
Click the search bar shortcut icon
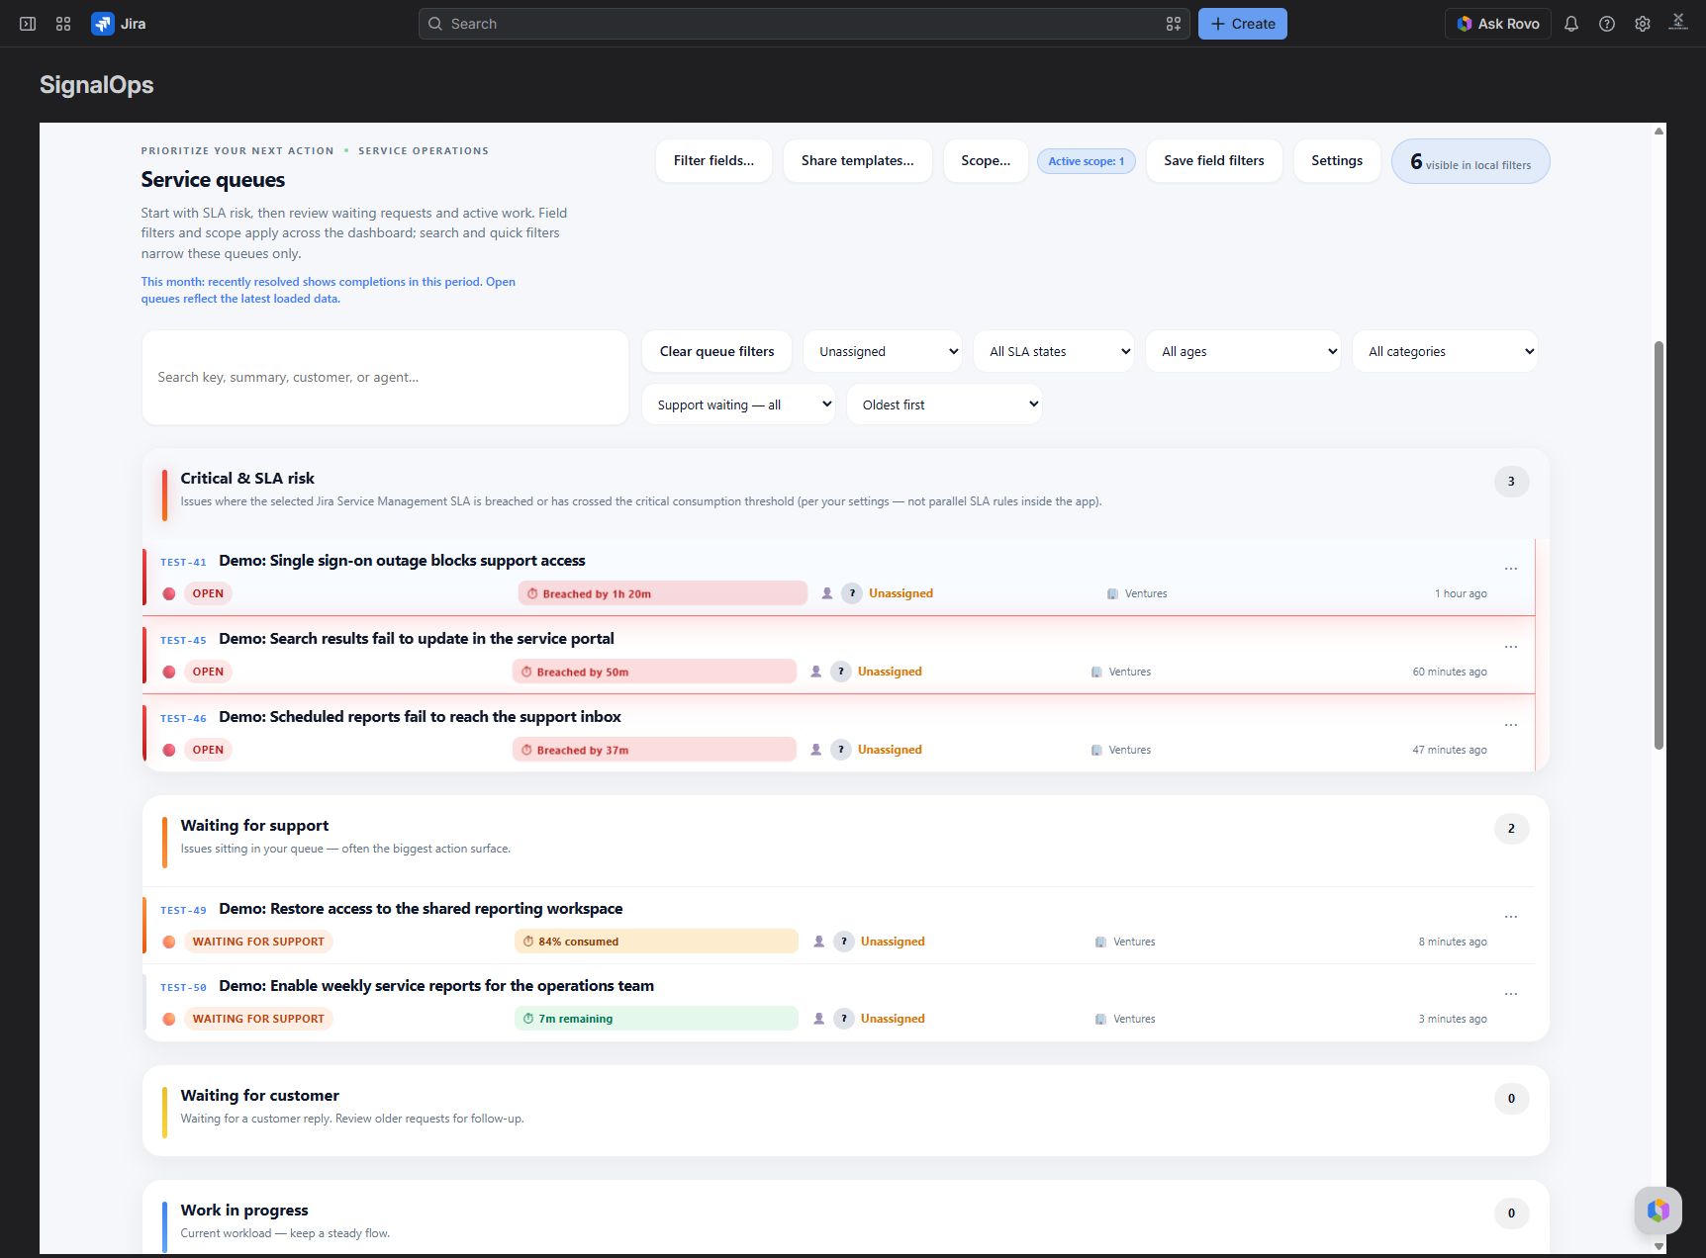pos(1174,24)
